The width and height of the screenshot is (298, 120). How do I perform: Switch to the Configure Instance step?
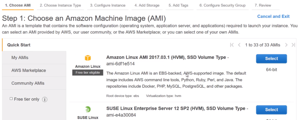point(108,5)
